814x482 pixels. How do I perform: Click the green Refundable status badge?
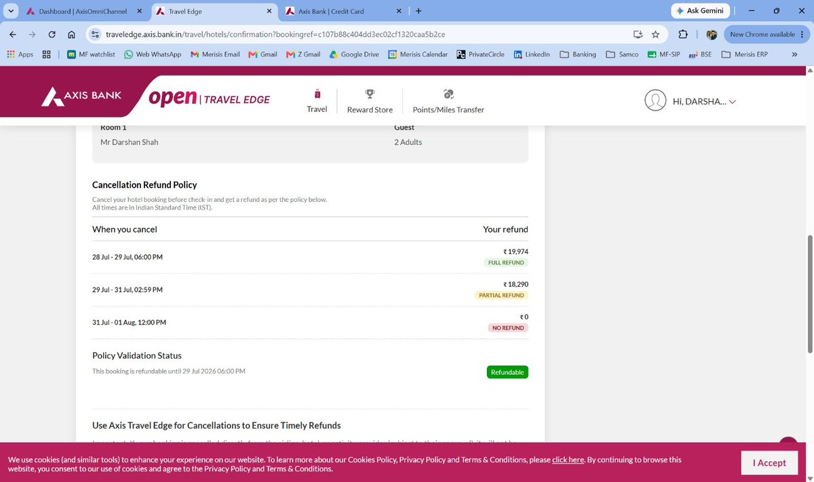tap(507, 372)
